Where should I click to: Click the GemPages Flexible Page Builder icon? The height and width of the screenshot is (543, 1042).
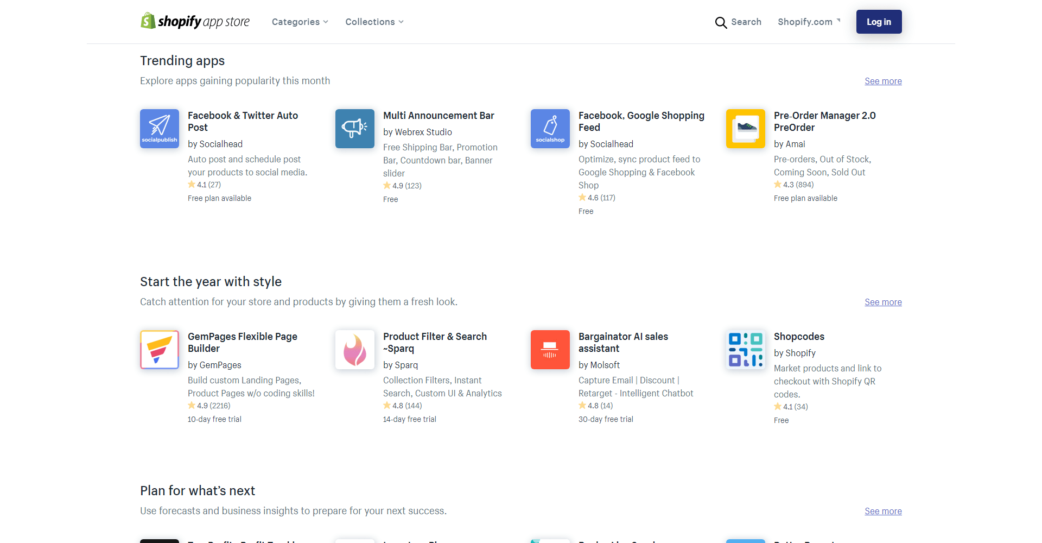click(x=160, y=350)
